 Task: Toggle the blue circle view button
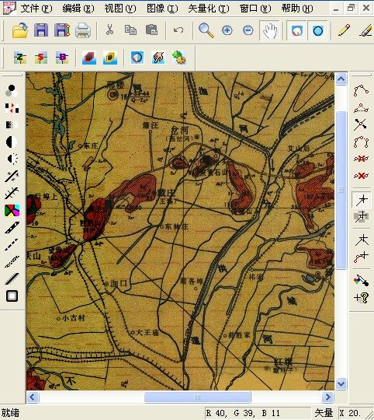(318, 31)
